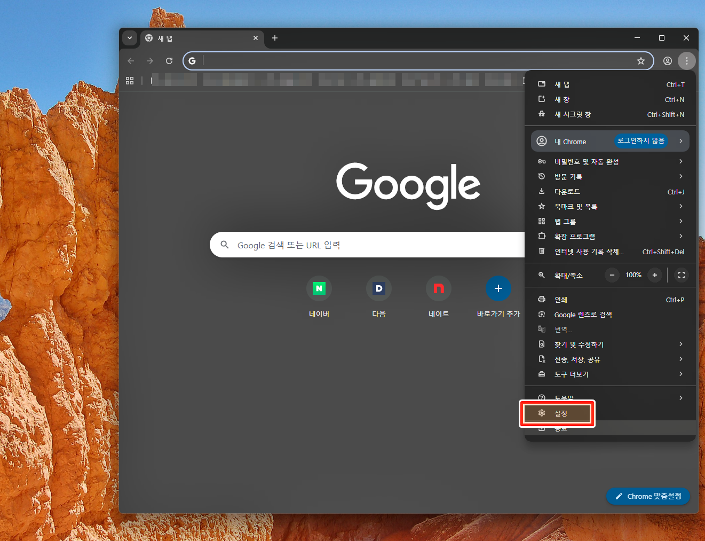Click the 로그인하지 않음 badge

pos(641,140)
